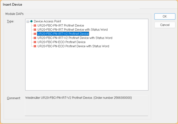Click red icon beside UR20-FBC-PN-IRT-V2 Profinet Device
The width and height of the screenshot is (178, 124).
click(35, 34)
